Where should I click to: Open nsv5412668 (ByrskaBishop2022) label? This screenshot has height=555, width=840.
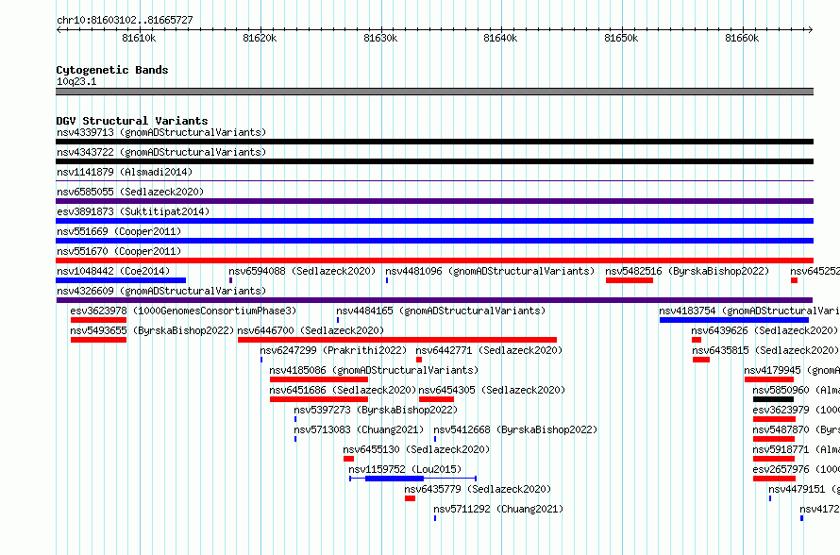[515, 429]
